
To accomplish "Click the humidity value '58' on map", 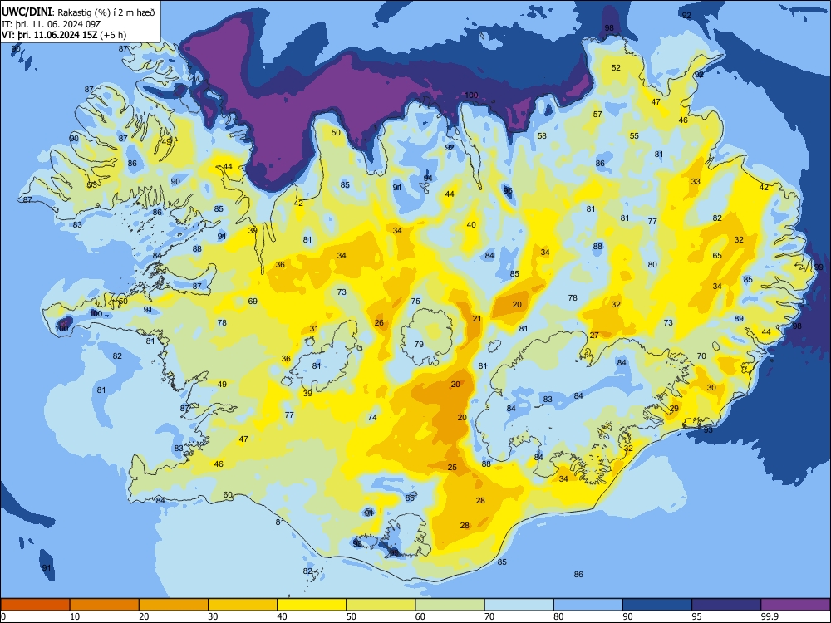I will pyautogui.click(x=542, y=136).
